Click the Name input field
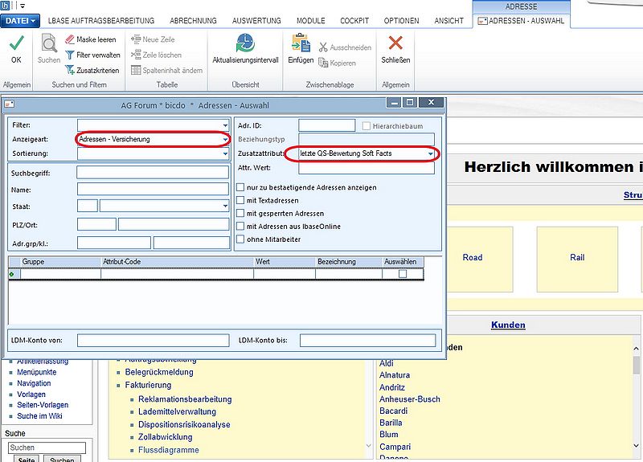The width and height of the screenshot is (643, 462). (153, 189)
